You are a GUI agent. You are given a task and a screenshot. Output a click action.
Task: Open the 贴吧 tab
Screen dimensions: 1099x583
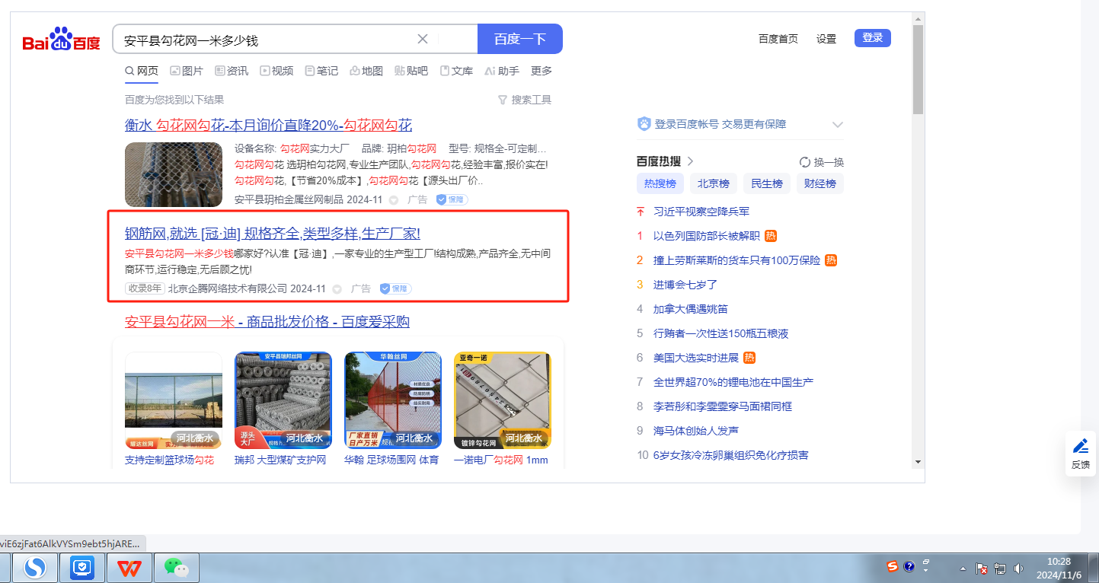(411, 71)
